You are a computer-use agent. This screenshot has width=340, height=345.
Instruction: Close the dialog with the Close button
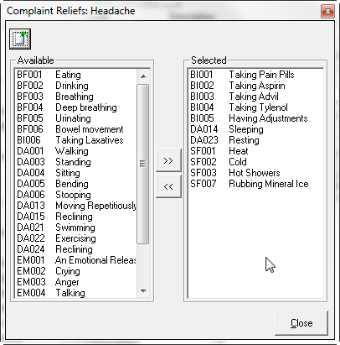pyautogui.click(x=301, y=323)
